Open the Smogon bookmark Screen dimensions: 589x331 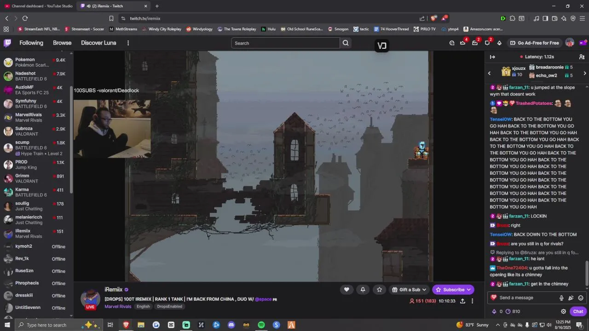point(338,29)
